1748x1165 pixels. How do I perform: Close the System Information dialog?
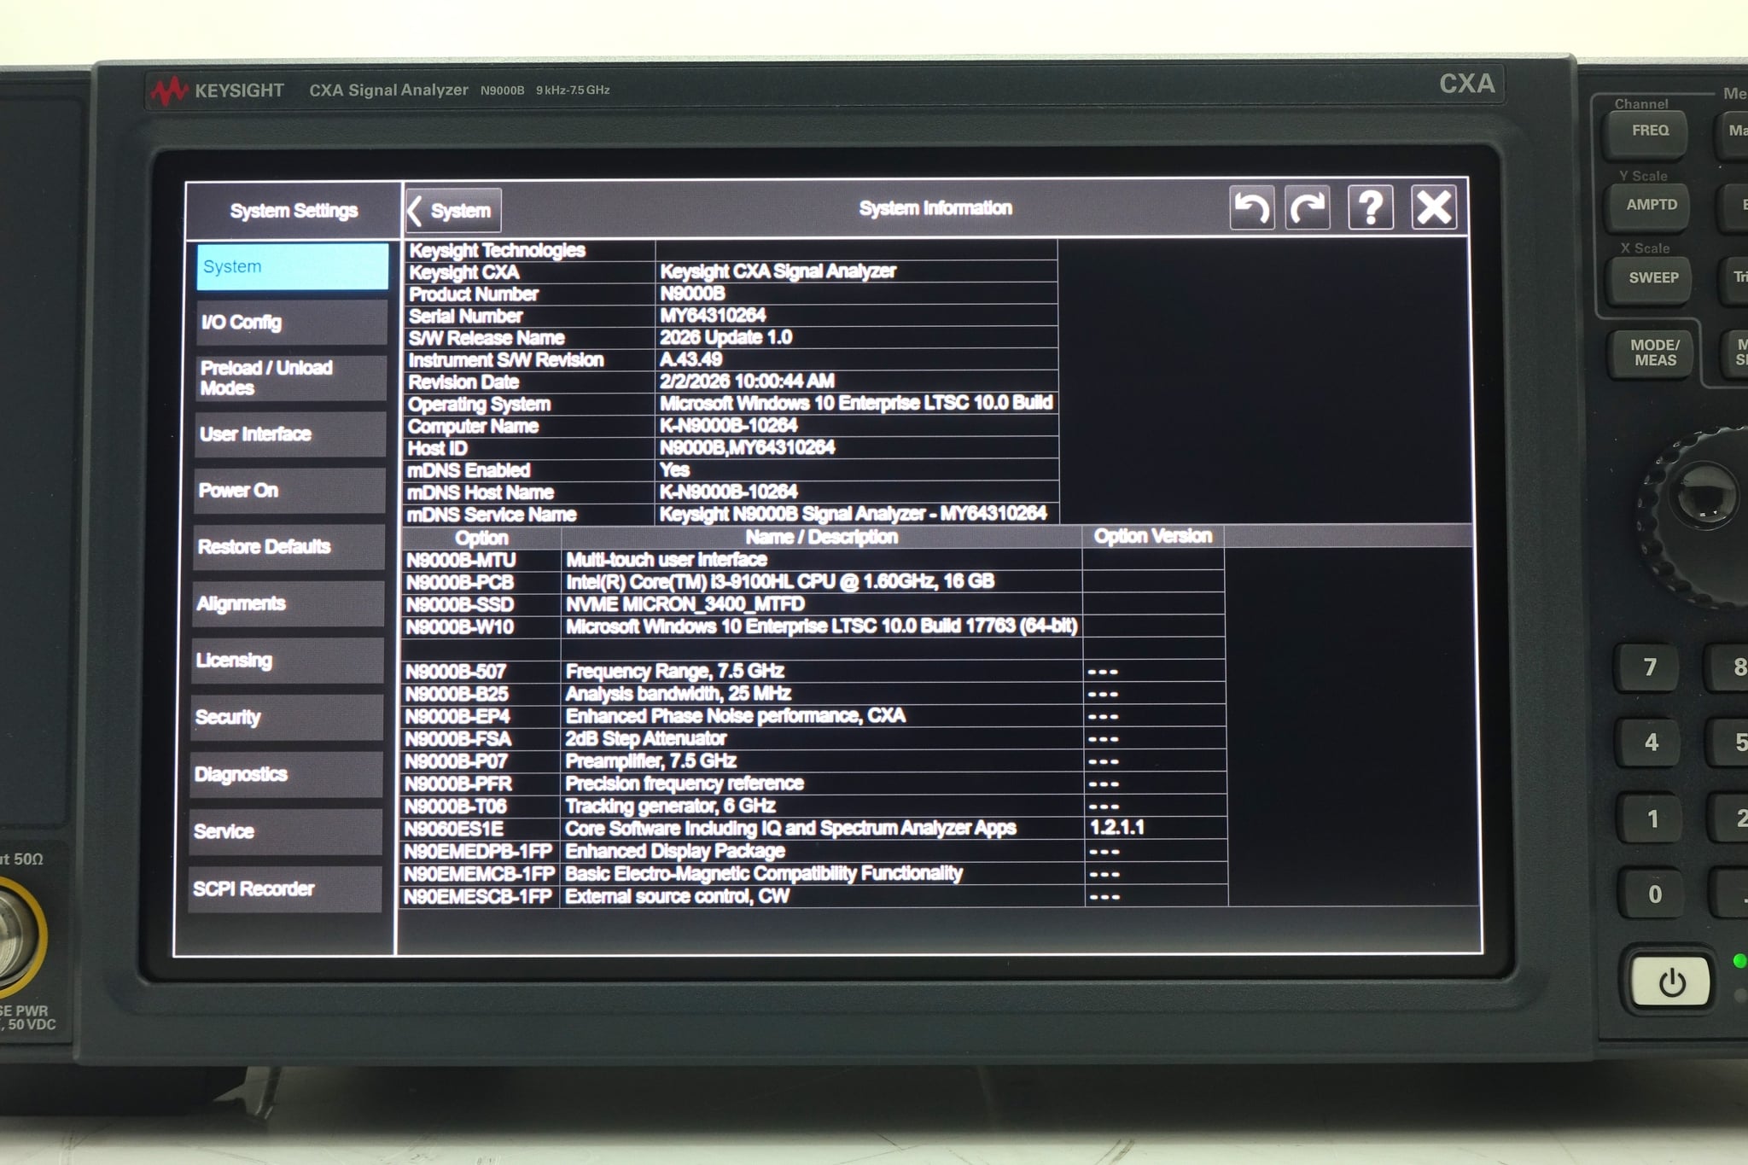1434,207
